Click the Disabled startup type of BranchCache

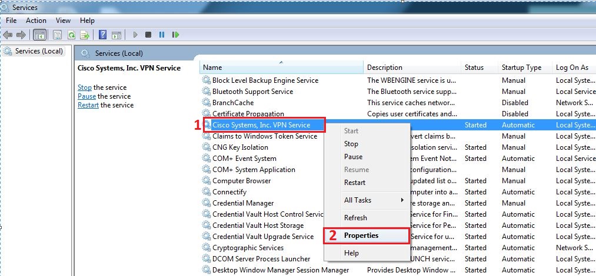pyautogui.click(x=515, y=102)
